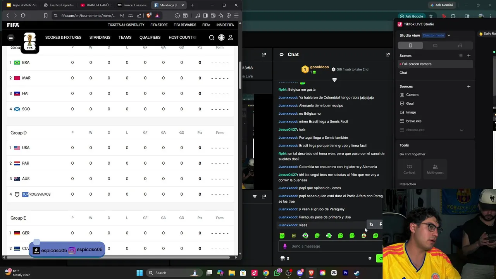Click GER in Group E

click(x=26, y=233)
